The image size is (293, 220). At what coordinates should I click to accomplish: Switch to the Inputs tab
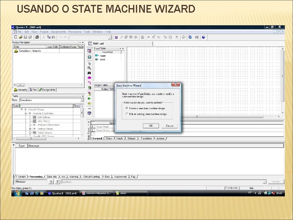120,139
